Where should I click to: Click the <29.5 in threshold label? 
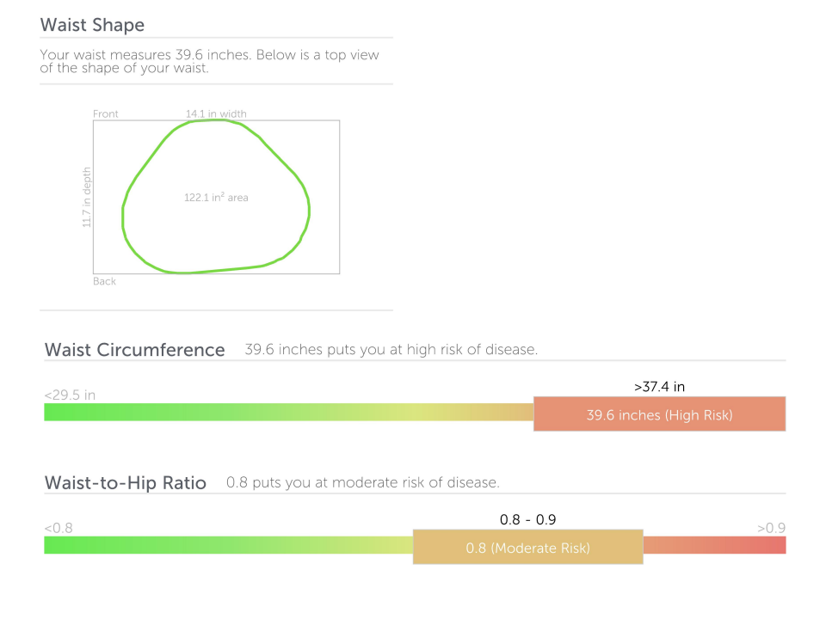[x=70, y=395]
